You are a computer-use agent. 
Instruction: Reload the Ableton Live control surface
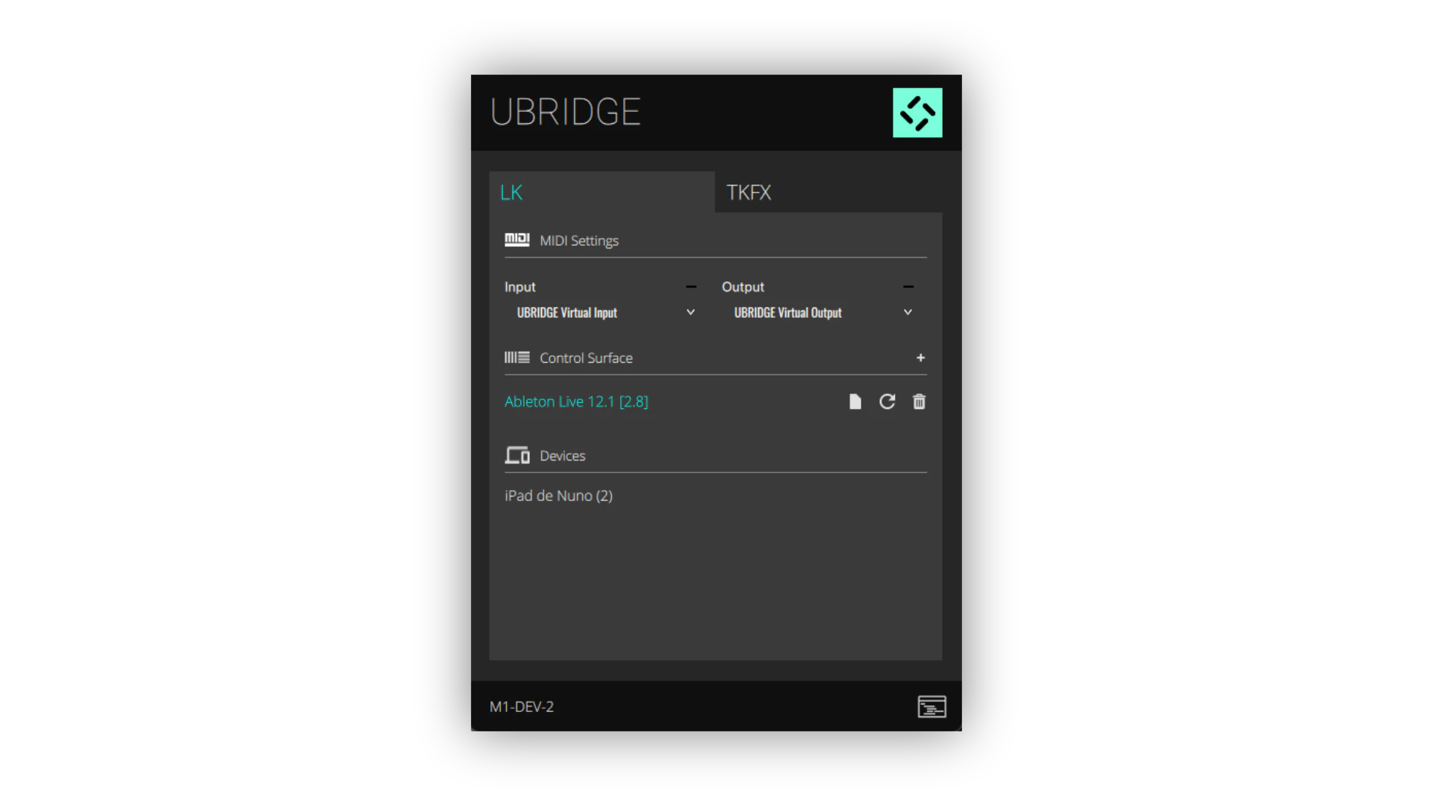coord(887,402)
